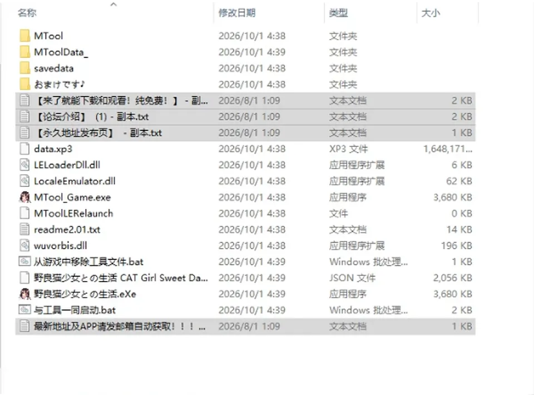Click the DLL icon for LocaleEmulator.dll

(24, 181)
